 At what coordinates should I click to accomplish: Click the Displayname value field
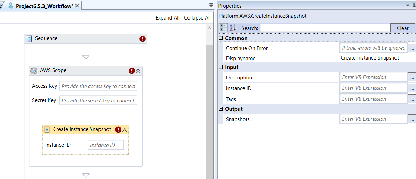tap(377, 58)
